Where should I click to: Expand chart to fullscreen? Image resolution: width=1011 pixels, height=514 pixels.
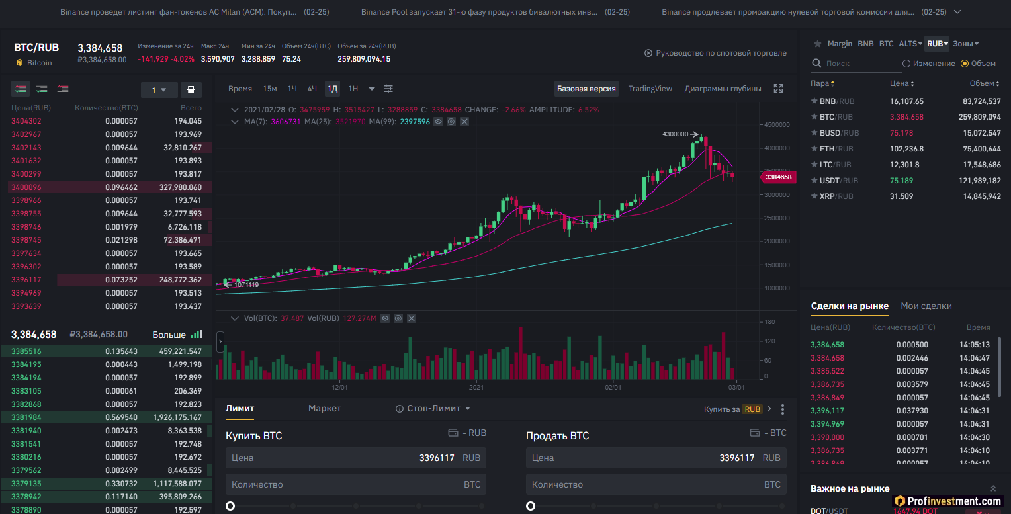(779, 89)
